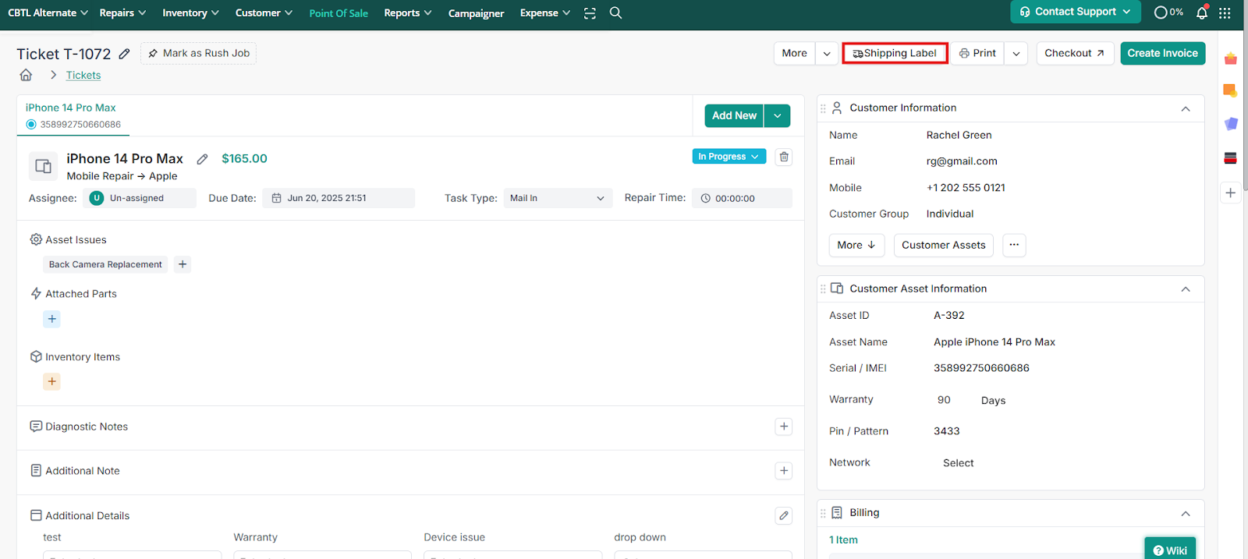This screenshot has height=559, width=1248.
Task: Click Create Invoice
Action: (1163, 53)
